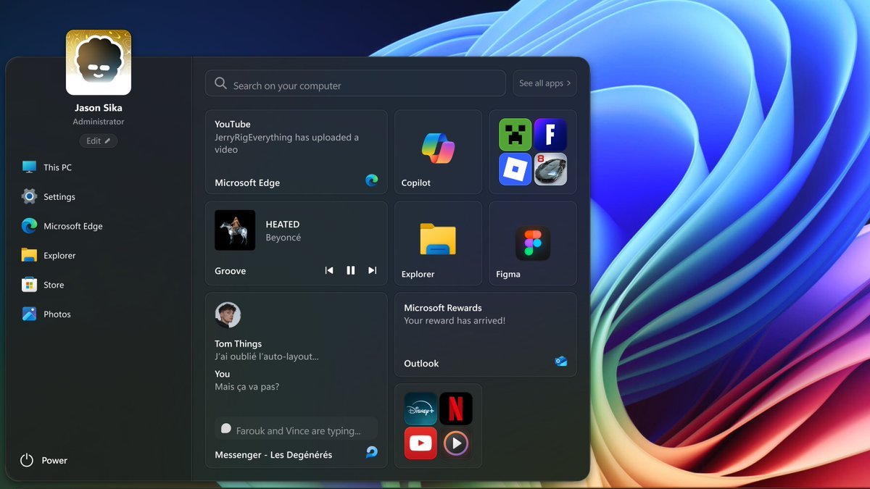This screenshot has height=489, width=870.
Task: Click the HEATED album cover
Action: tap(235, 230)
